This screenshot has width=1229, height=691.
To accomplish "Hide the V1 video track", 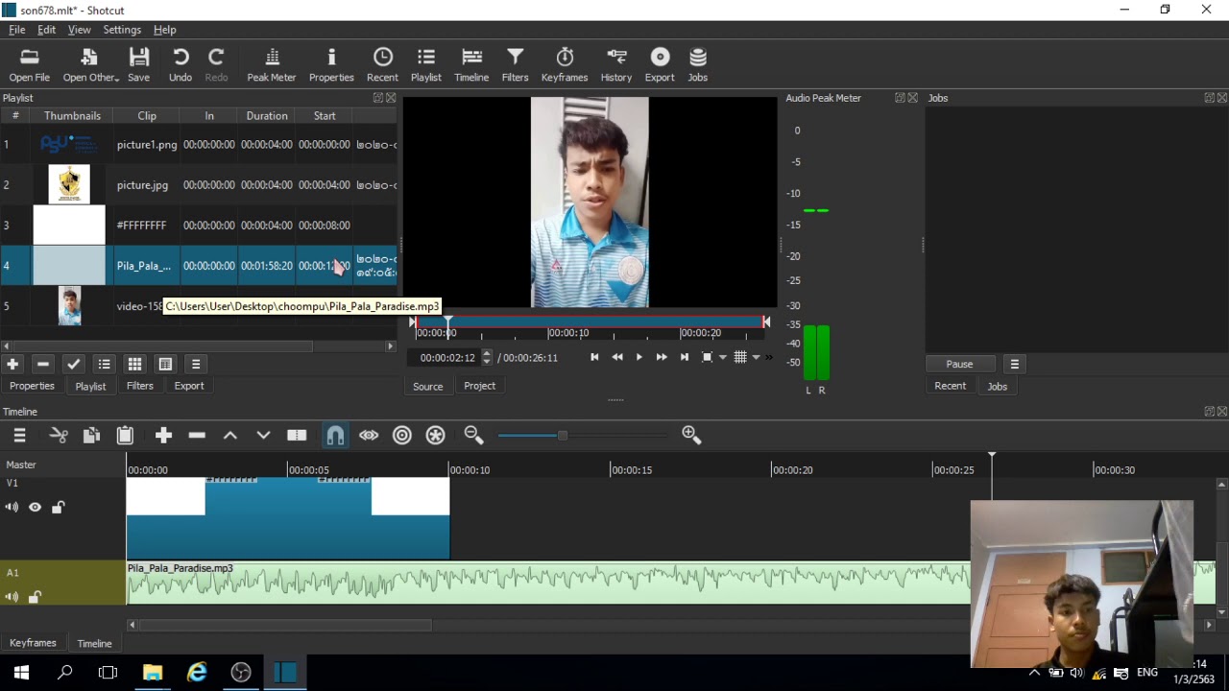I will pyautogui.click(x=35, y=507).
